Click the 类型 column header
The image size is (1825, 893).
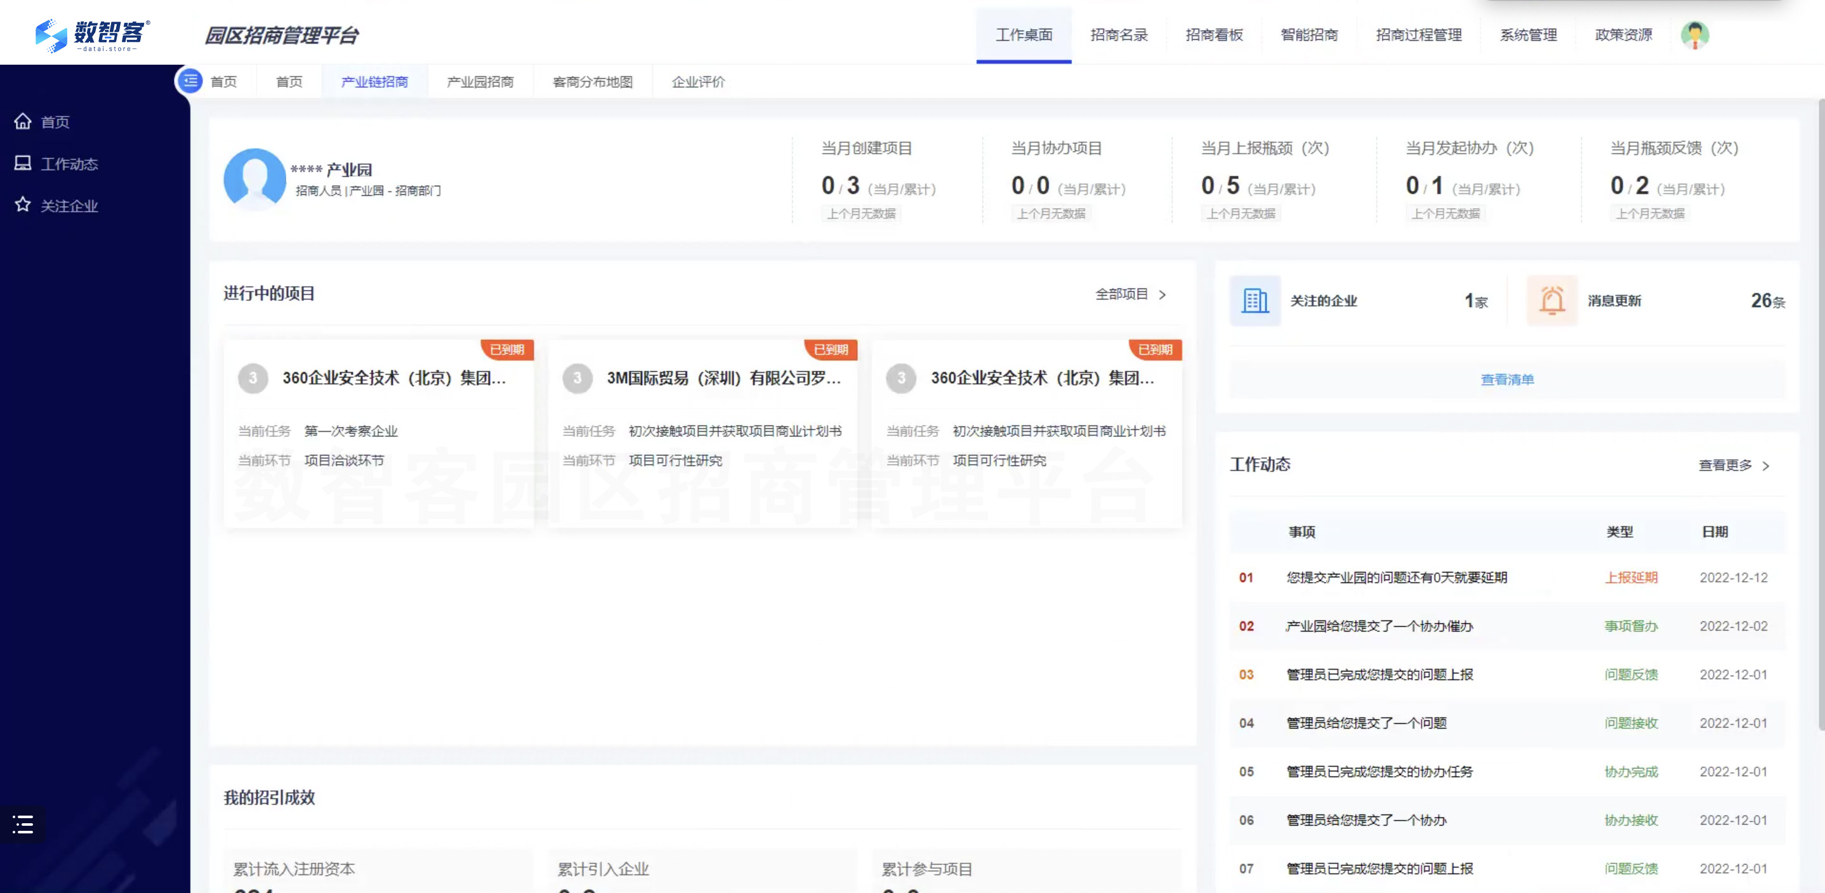coord(1619,532)
